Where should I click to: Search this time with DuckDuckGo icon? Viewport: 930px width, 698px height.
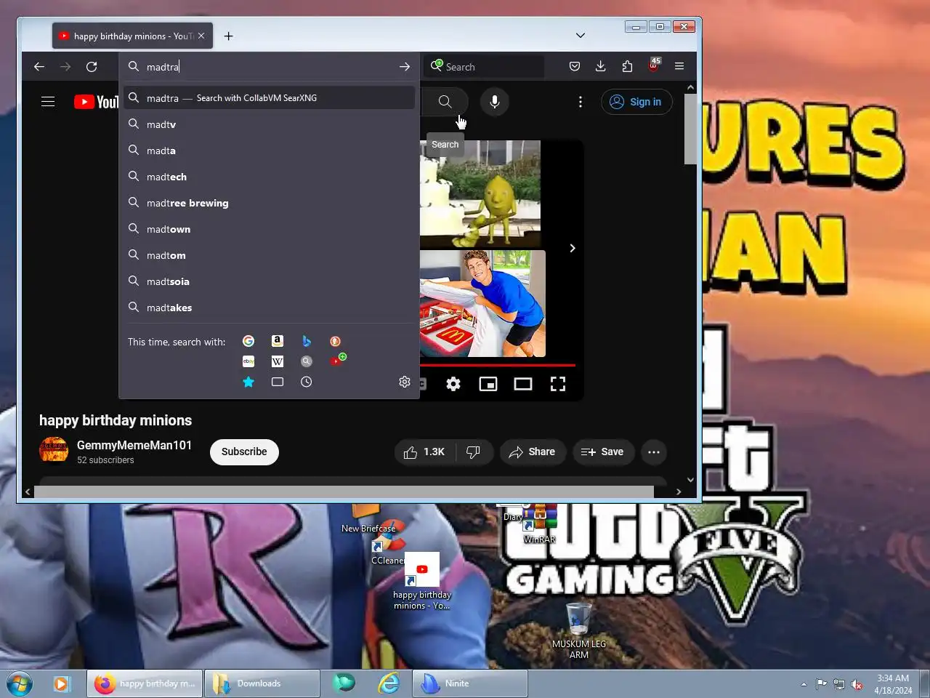(x=336, y=341)
